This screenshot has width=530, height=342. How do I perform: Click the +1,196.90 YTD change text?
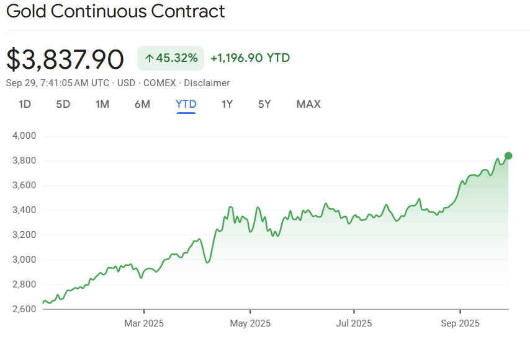point(250,58)
